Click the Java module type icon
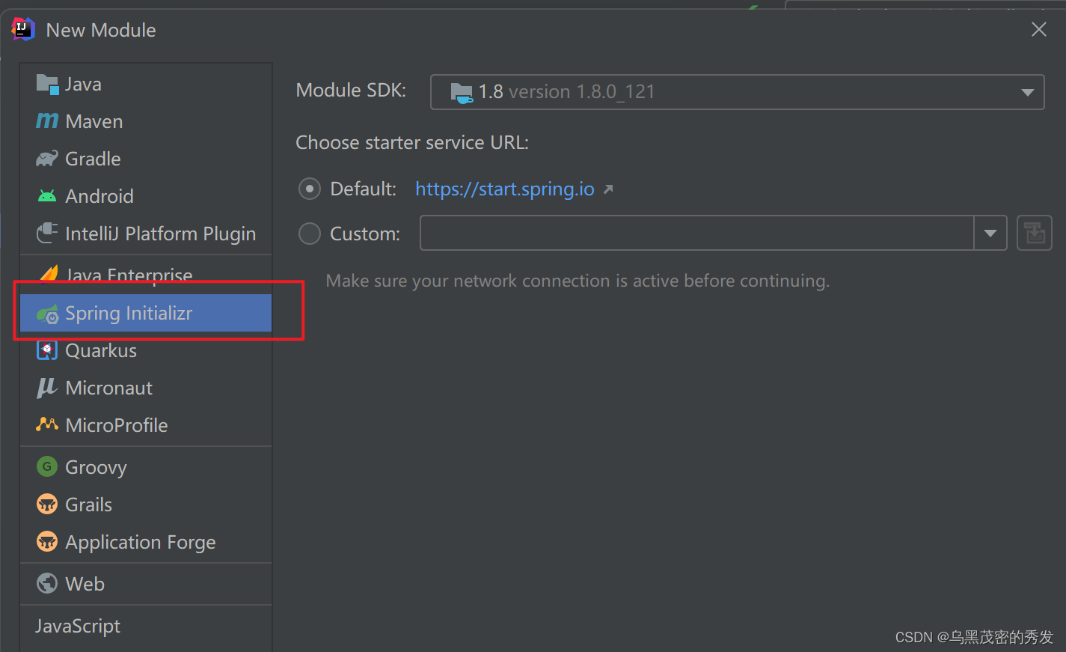 tap(47, 85)
